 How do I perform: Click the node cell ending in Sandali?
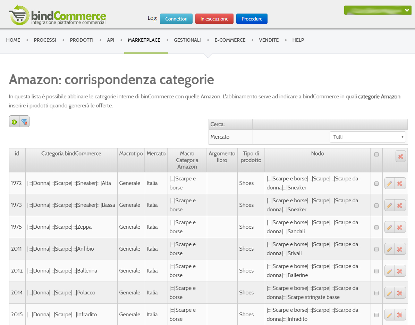click(317, 227)
